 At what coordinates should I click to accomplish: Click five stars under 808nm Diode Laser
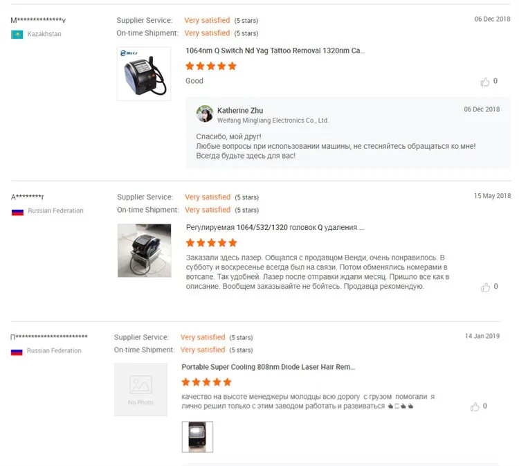click(206, 382)
